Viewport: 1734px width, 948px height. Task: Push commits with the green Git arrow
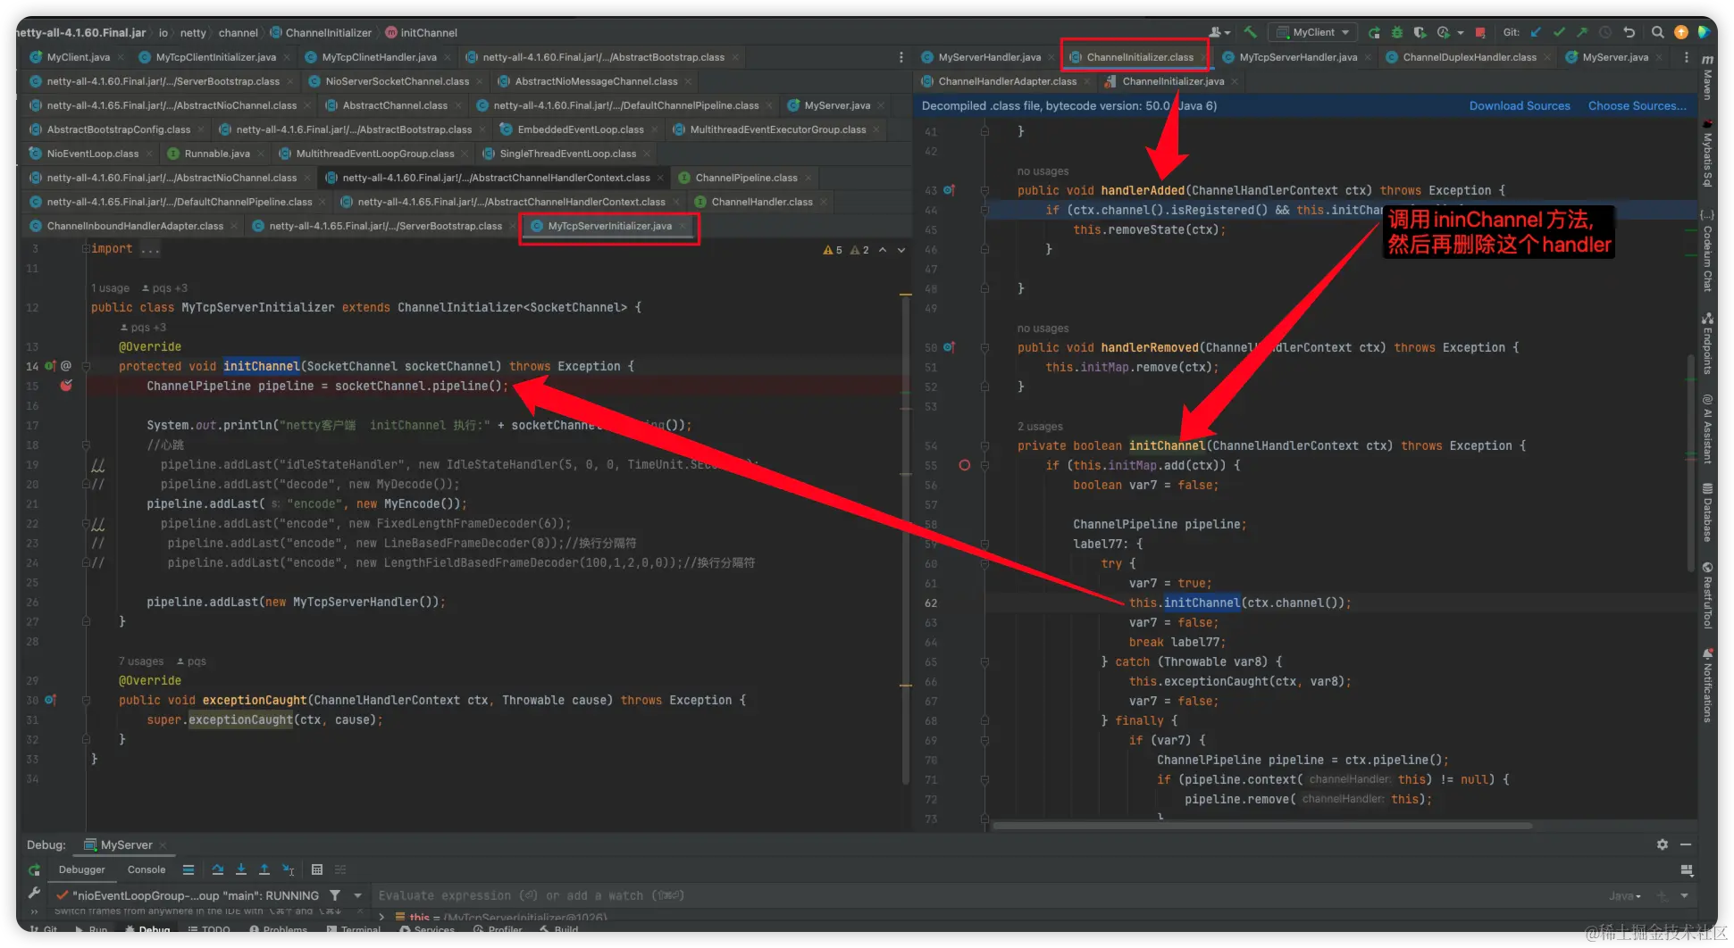pos(1582,32)
